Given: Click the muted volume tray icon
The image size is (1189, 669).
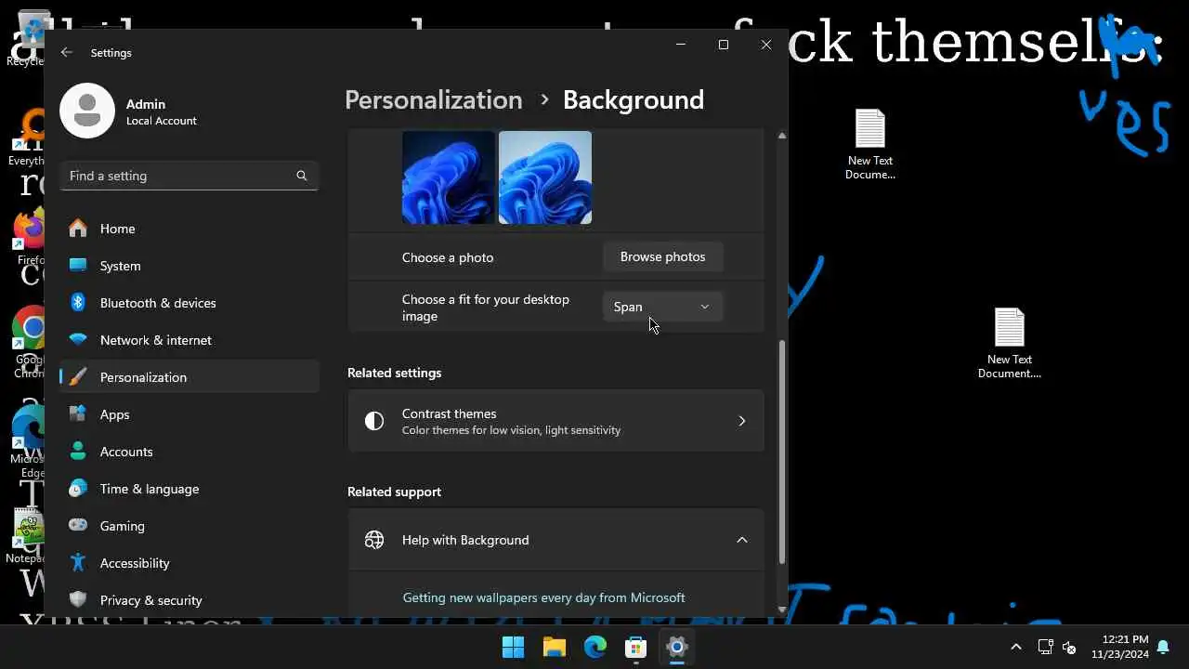Looking at the screenshot, I should tap(1069, 648).
